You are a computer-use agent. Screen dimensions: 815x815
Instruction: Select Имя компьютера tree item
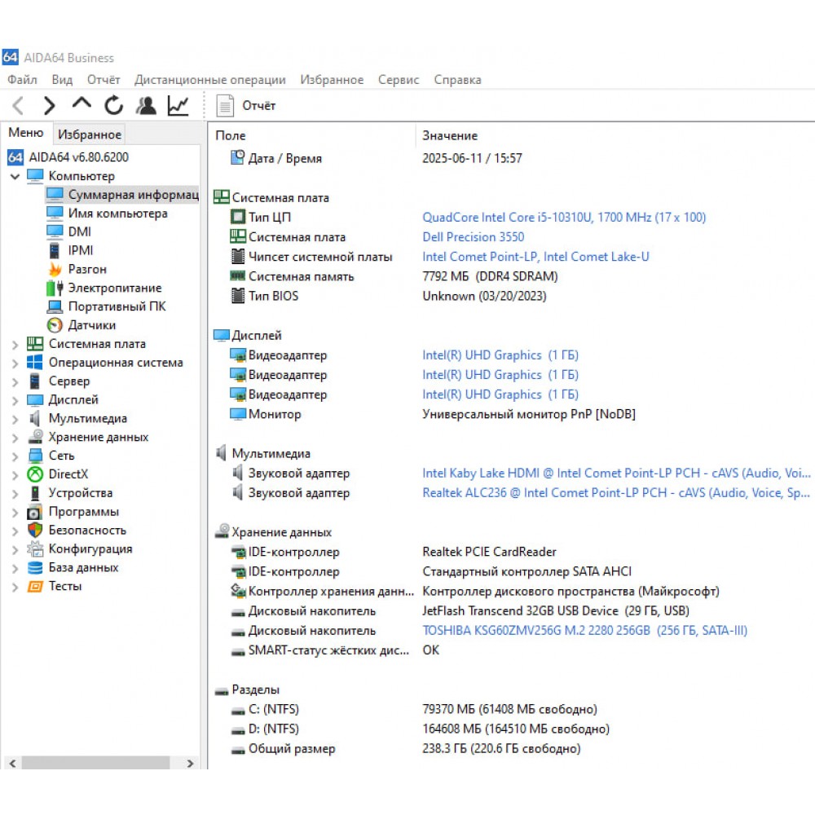click(107, 213)
